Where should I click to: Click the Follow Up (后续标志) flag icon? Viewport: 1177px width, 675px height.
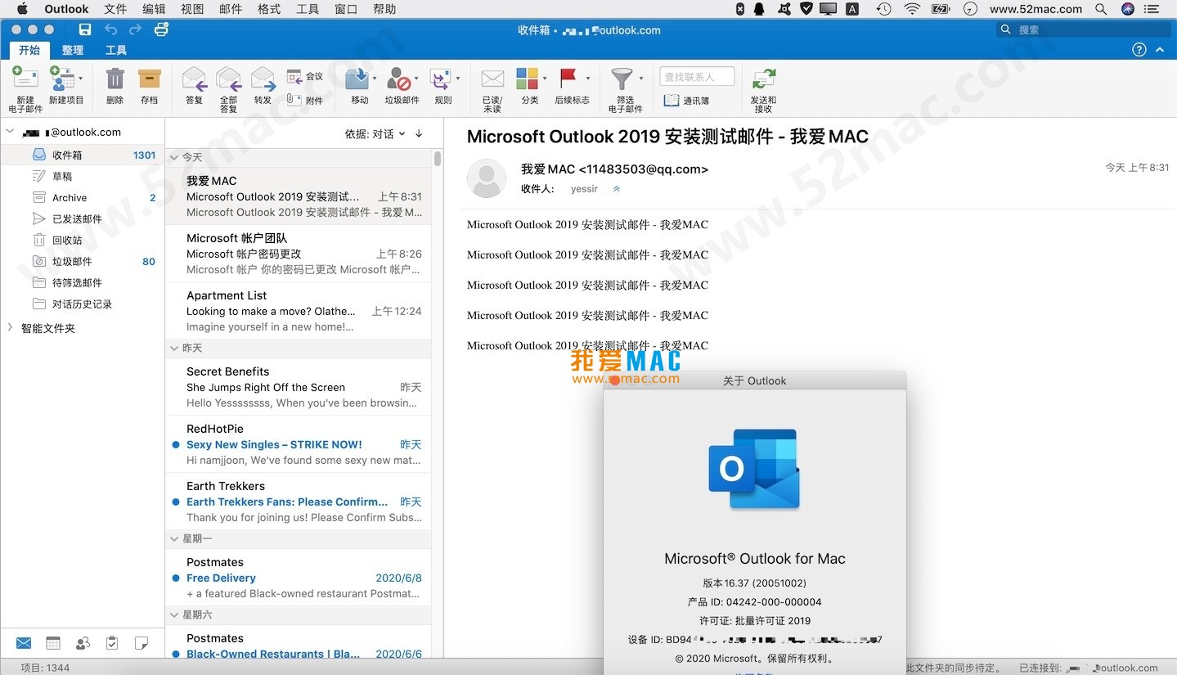click(x=568, y=79)
